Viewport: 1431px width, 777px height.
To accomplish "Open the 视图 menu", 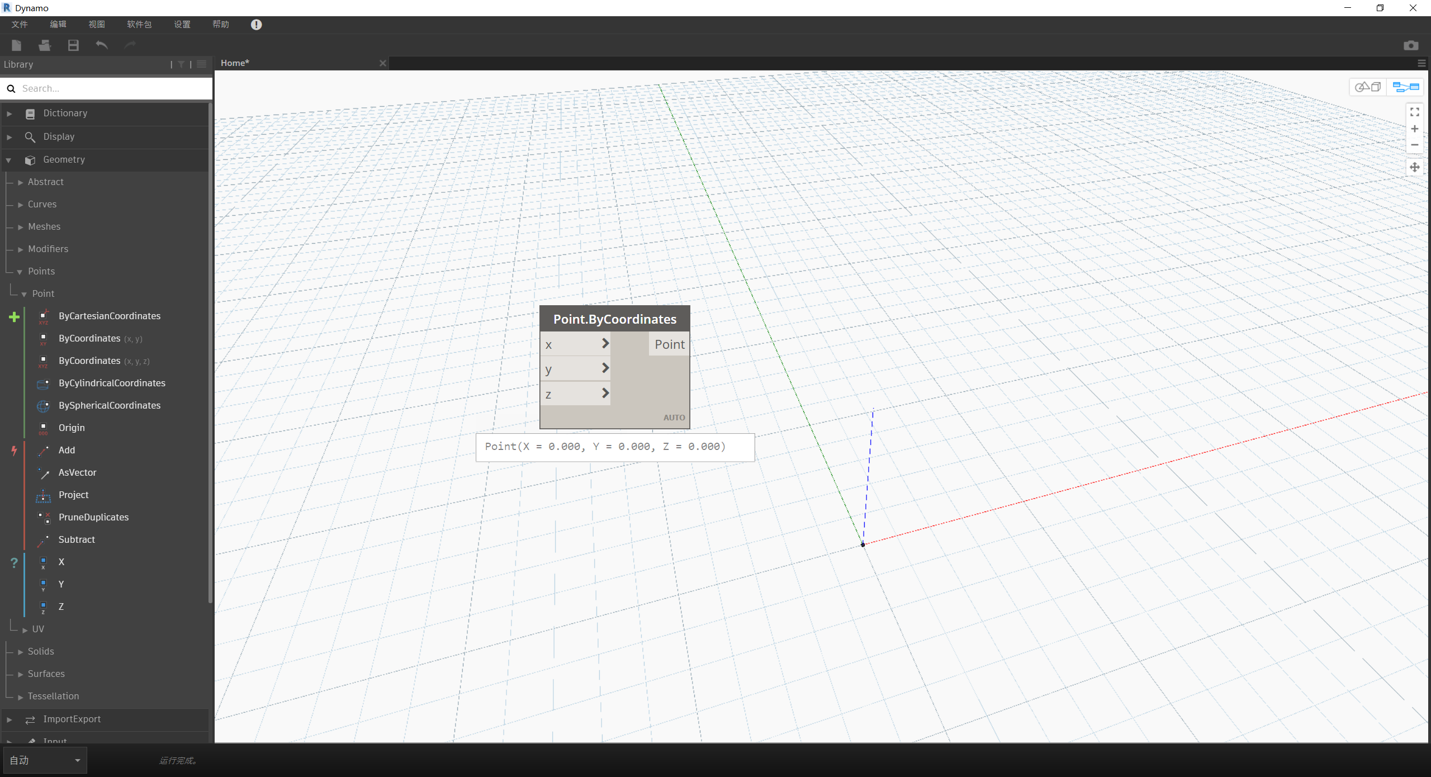I will click(96, 25).
